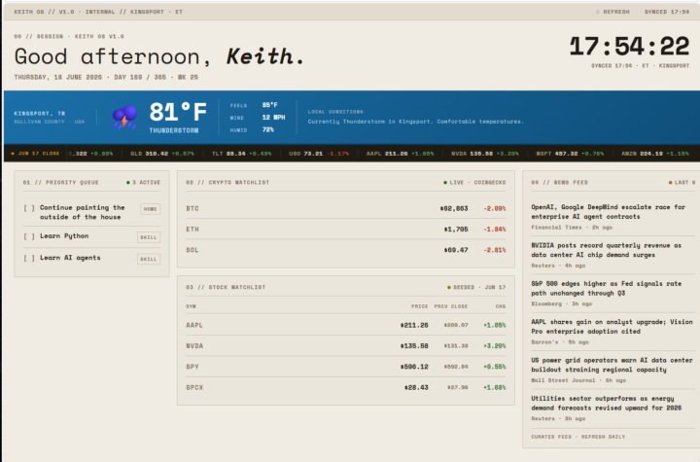Click AAPL 211.26 in ticker strip
Screen dimensions: 700x462
(387, 154)
